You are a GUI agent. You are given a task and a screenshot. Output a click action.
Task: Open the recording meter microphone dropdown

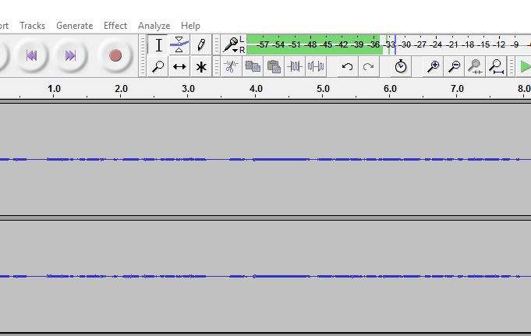[x=232, y=44]
